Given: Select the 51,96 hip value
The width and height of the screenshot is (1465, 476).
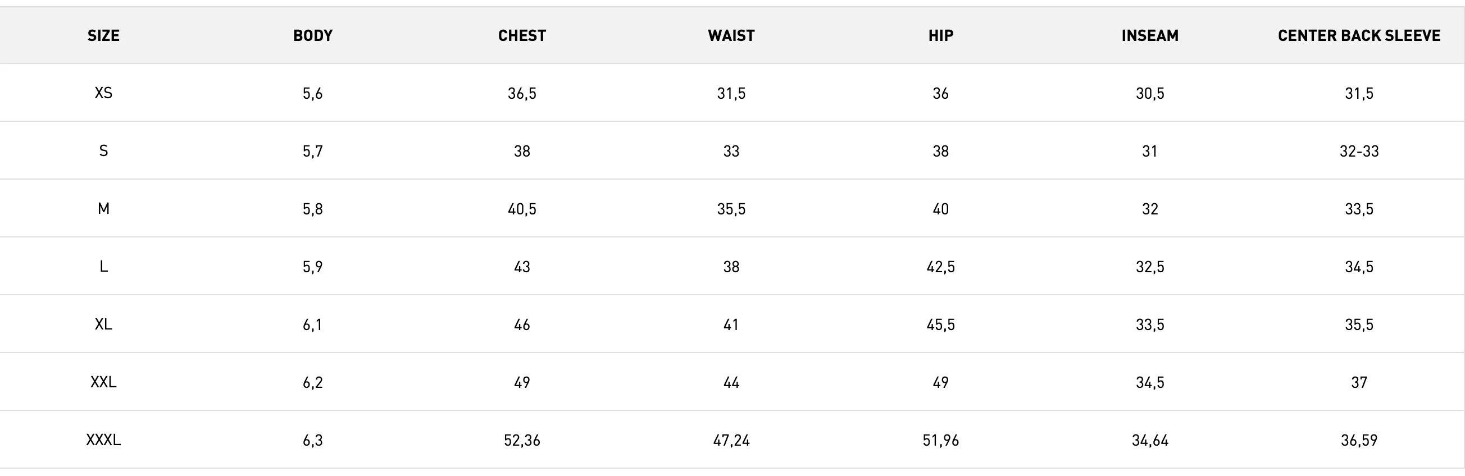Looking at the screenshot, I should (x=941, y=441).
